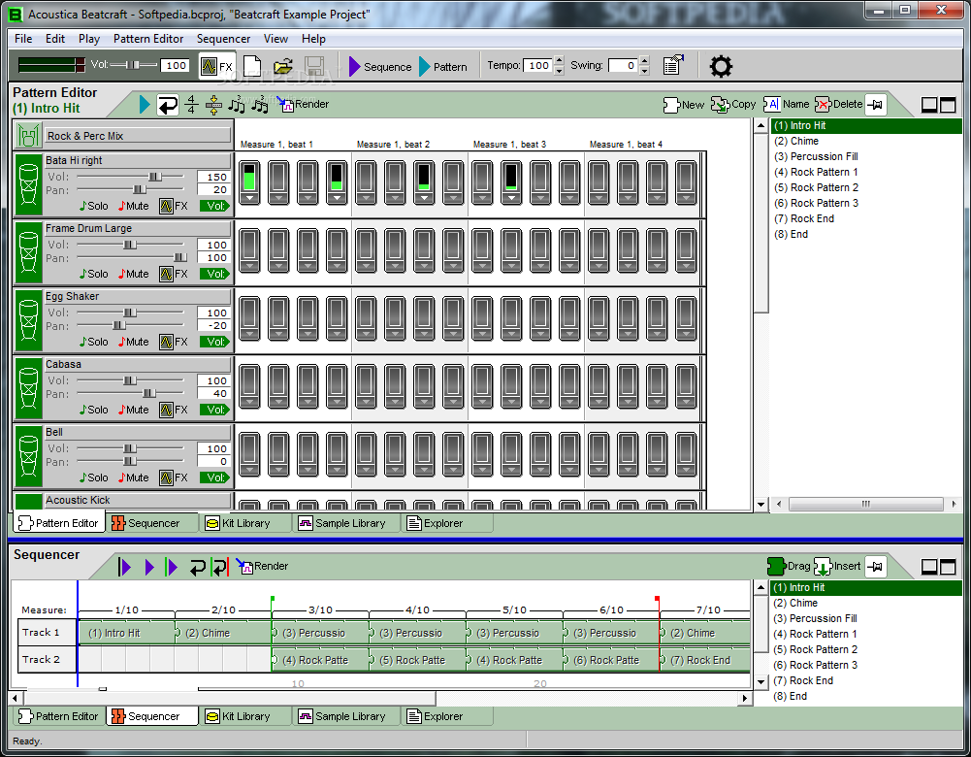
Task: Open dropdown arrow under first Bata Hi step
Action: coord(249,198)
